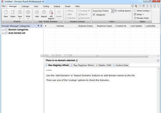Open the Save dropdown arrow
The image size is (161, 113).
point(20,19)
